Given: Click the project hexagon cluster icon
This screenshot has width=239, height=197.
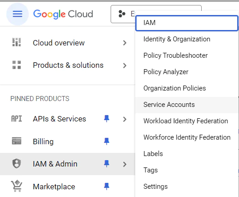Looking at the screenshot, I should tap(122, 14).
